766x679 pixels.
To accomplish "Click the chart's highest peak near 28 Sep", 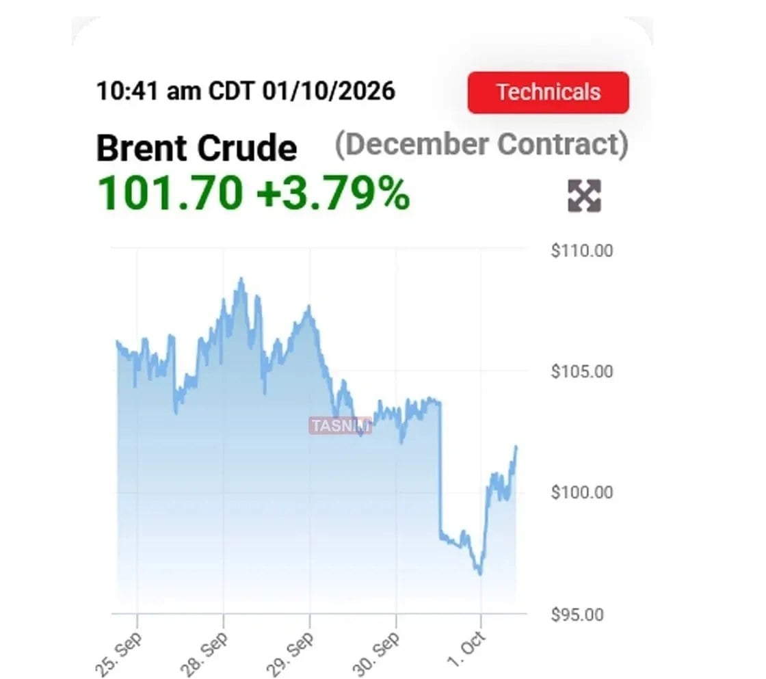I will tap(241, 279).
